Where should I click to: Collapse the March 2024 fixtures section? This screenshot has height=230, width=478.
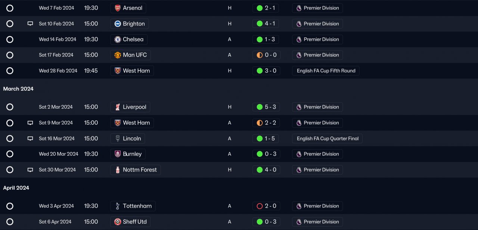(x=18, y=89)
